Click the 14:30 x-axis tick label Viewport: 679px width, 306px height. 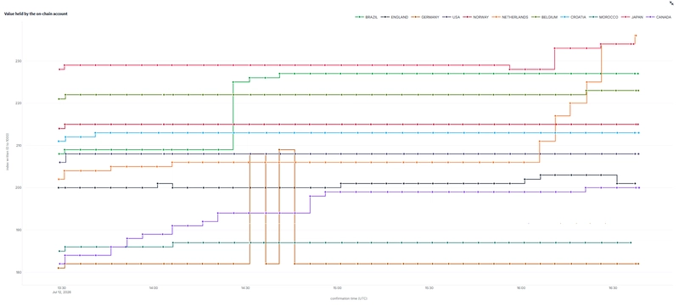tap(245, 288)
